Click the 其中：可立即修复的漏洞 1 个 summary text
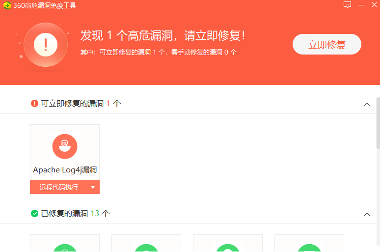Viewport: 380px width, 252px height. pyautogui.click(x=159, y=52)
